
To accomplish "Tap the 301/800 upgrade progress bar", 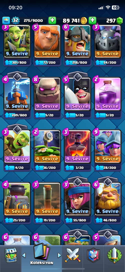I will pos(17,62).
